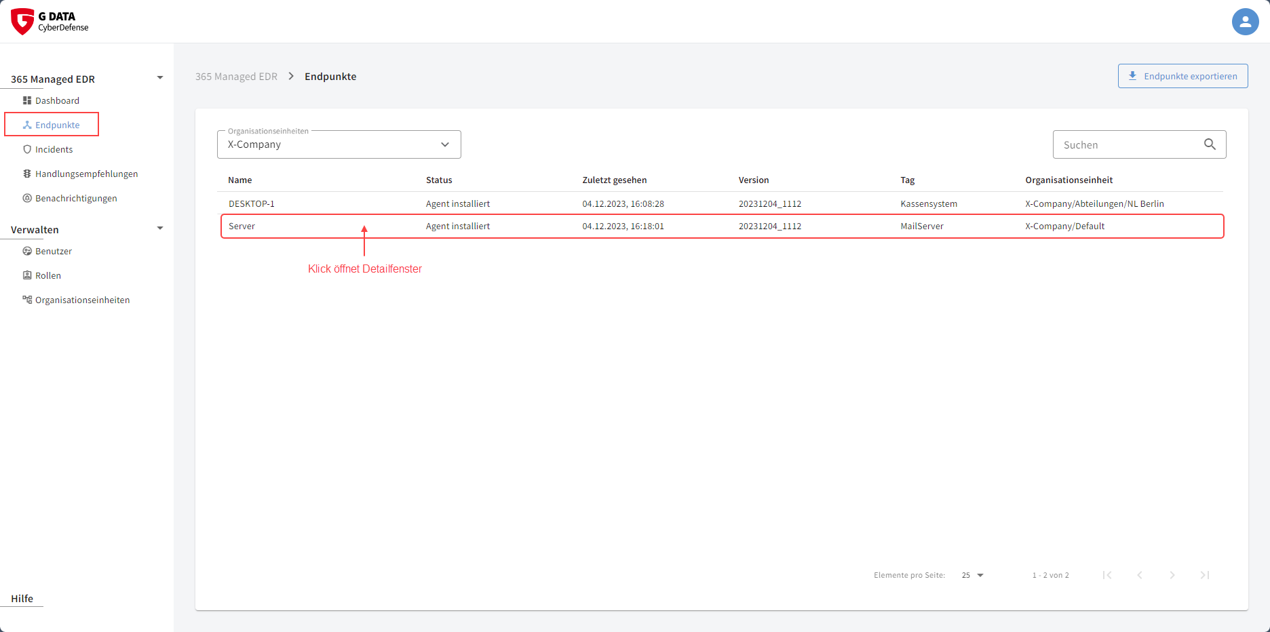Click the search magnifier icon
This screenshot has width=1270, height=632.
coord(1210,144)
